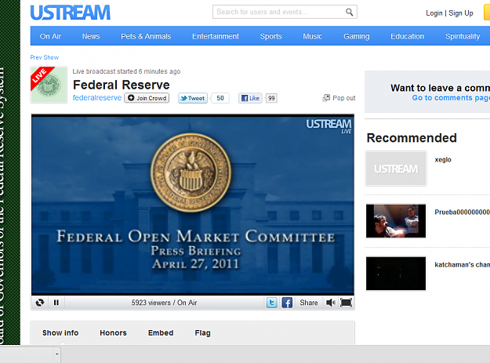Open the News category

click(x=91, y=36)
